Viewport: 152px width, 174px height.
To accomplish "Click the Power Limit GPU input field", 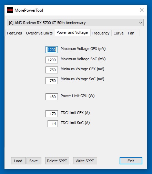I will [x=52, y=97].
